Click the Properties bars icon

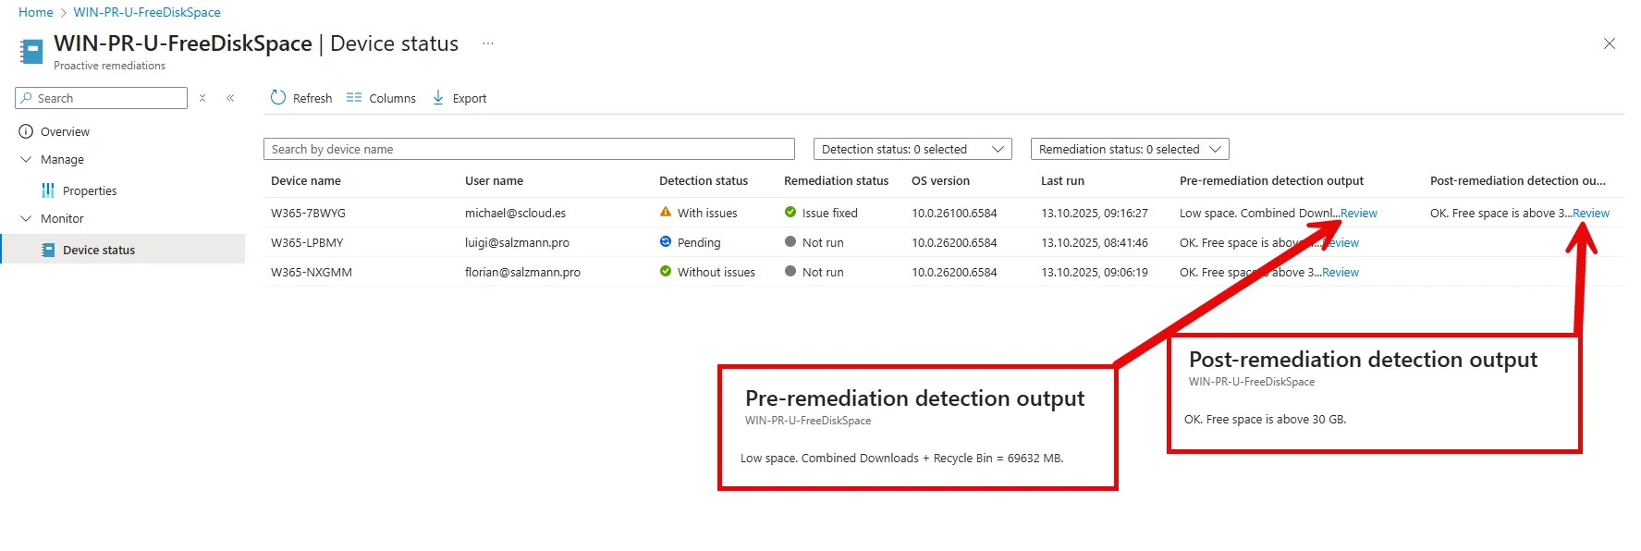[x=48, y=190]
